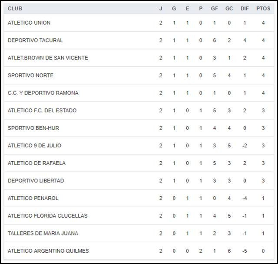Click the DIF column header
Viewport: 278px width, 264px height.
(x=245, y=9)
